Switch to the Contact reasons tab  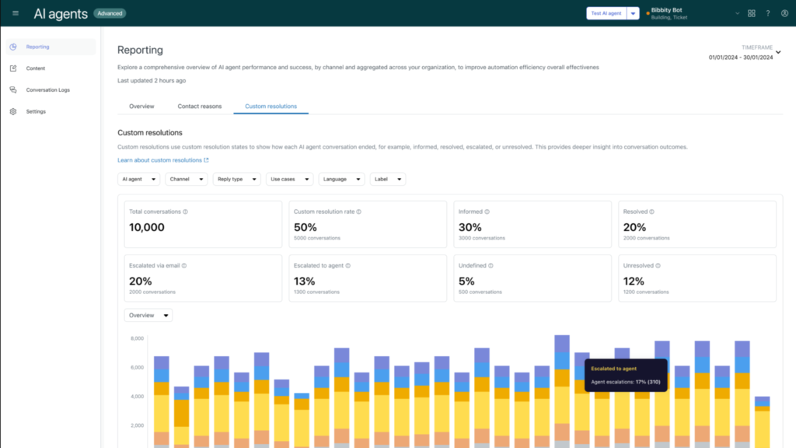point(200,106)
